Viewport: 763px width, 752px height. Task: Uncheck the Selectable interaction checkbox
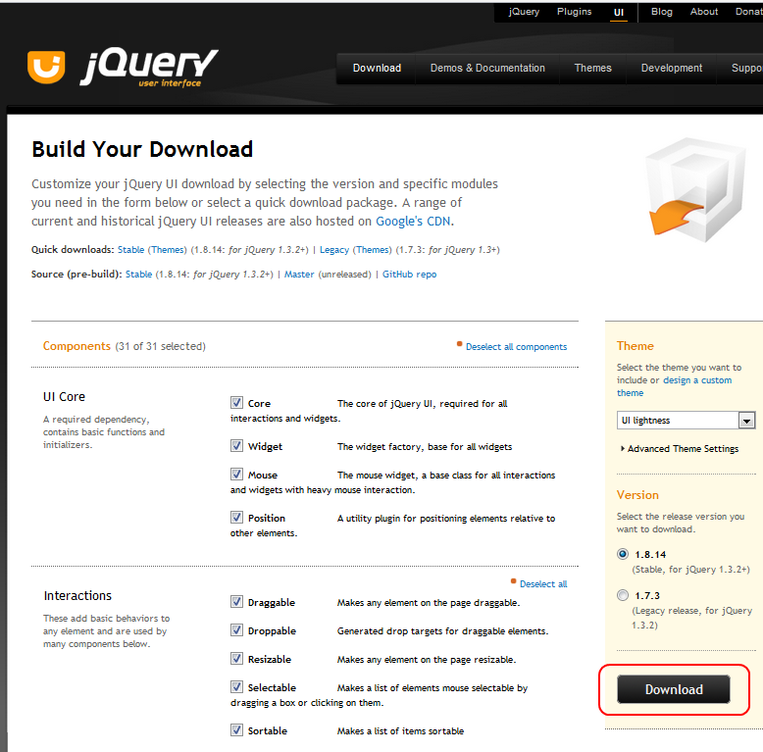point(236,687)
